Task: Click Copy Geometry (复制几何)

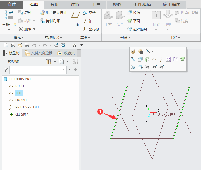Action: pos(50,21)
